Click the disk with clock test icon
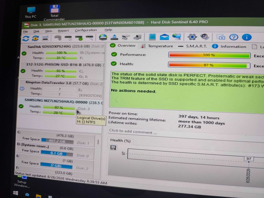Image resolution: width=264 pixels, height=198 pixels. click(x=68, y=38)
